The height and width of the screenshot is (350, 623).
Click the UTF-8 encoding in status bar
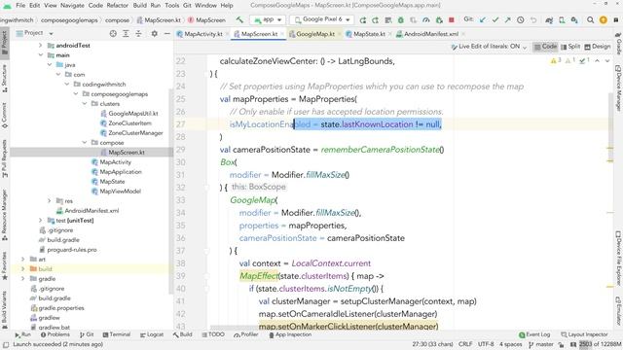pos(486,344)
